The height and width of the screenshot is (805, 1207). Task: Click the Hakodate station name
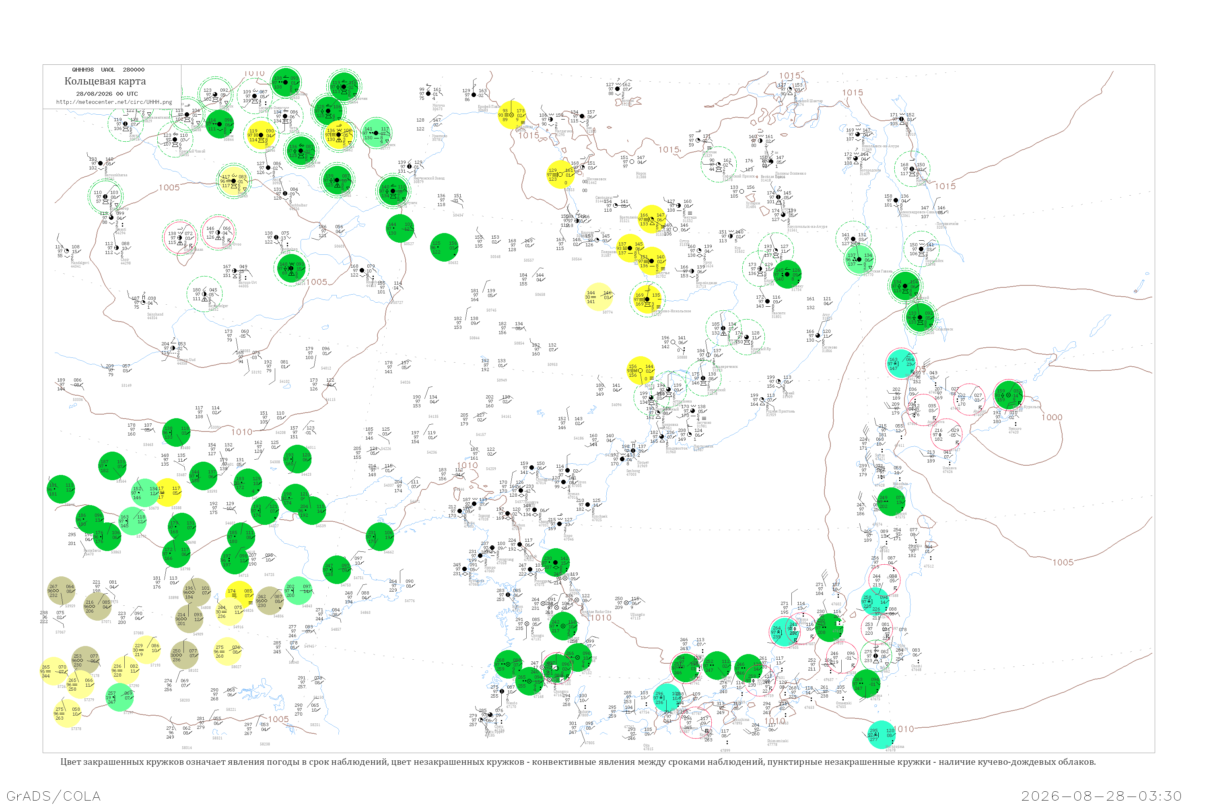(900, 484)
